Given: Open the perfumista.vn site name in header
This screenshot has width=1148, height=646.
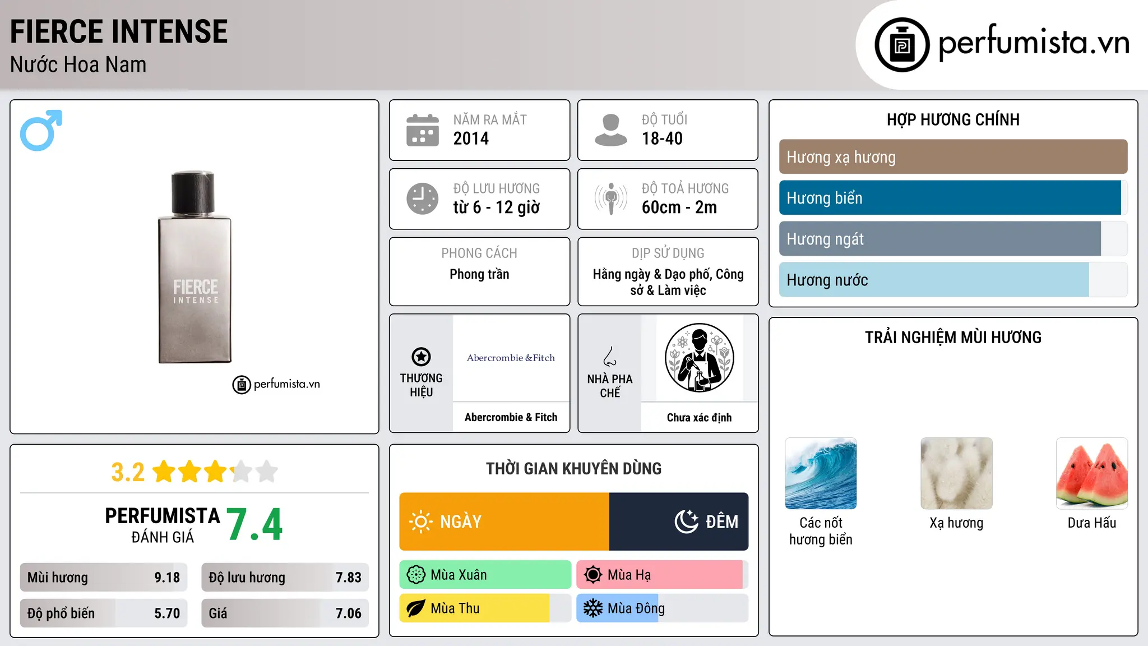Looking at the screenshot, I should pos(1034,43).
